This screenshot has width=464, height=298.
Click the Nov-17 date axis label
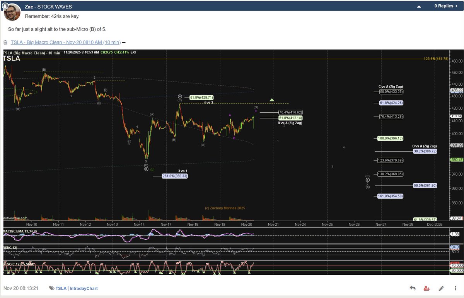click(166, 224)
